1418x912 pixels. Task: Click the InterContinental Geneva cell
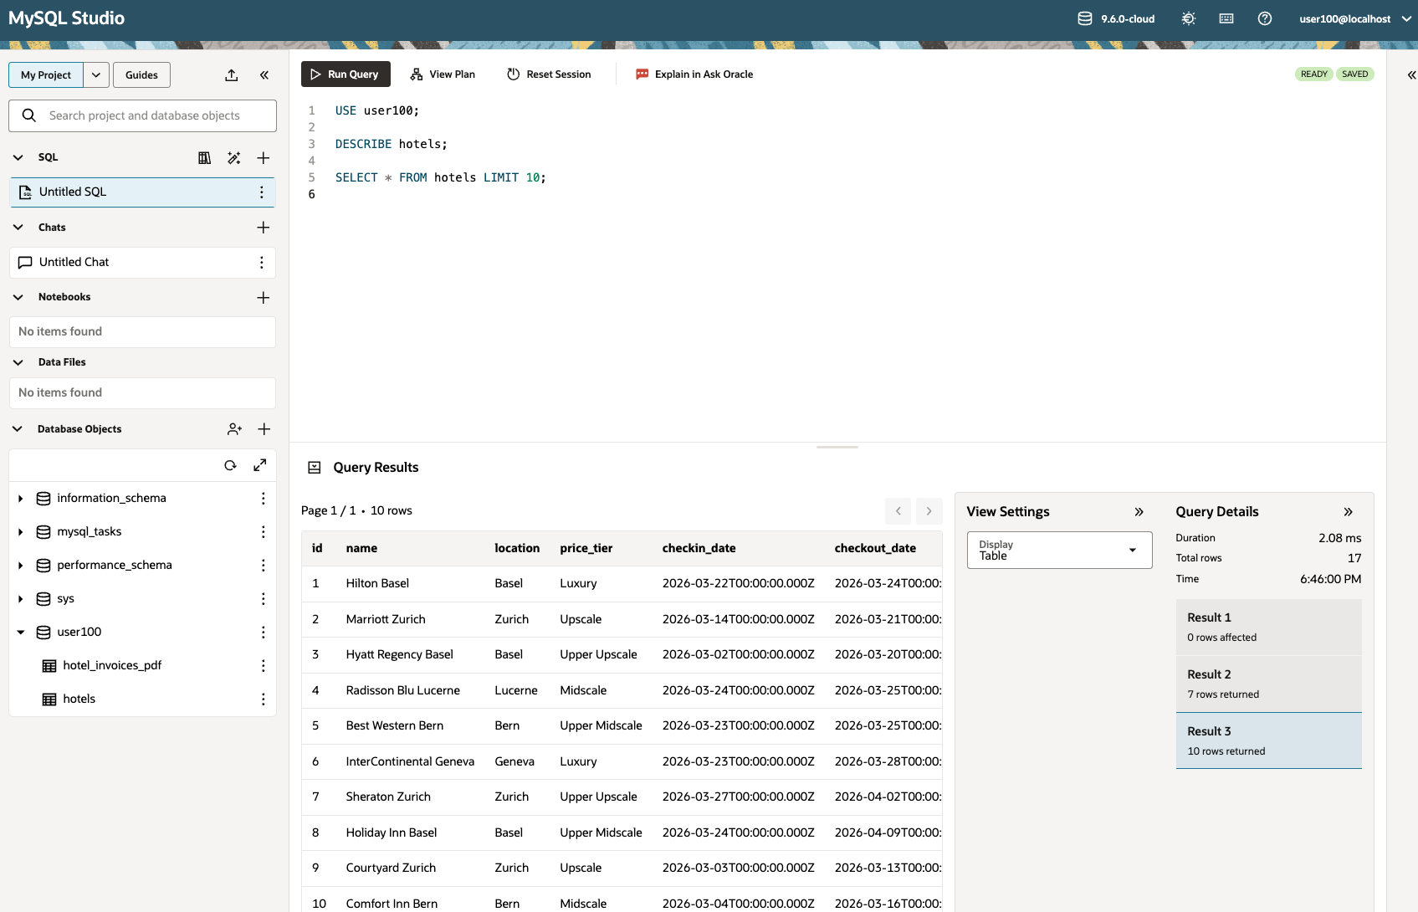(410, 762)
